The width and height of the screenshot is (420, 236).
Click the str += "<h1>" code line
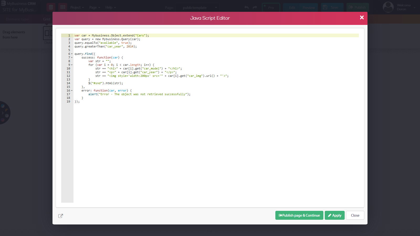(x=139, y=68)
